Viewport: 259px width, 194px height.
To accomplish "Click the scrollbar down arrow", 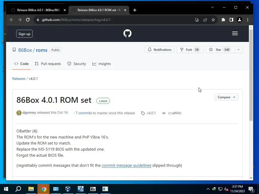I will click(x=251, y=178).
